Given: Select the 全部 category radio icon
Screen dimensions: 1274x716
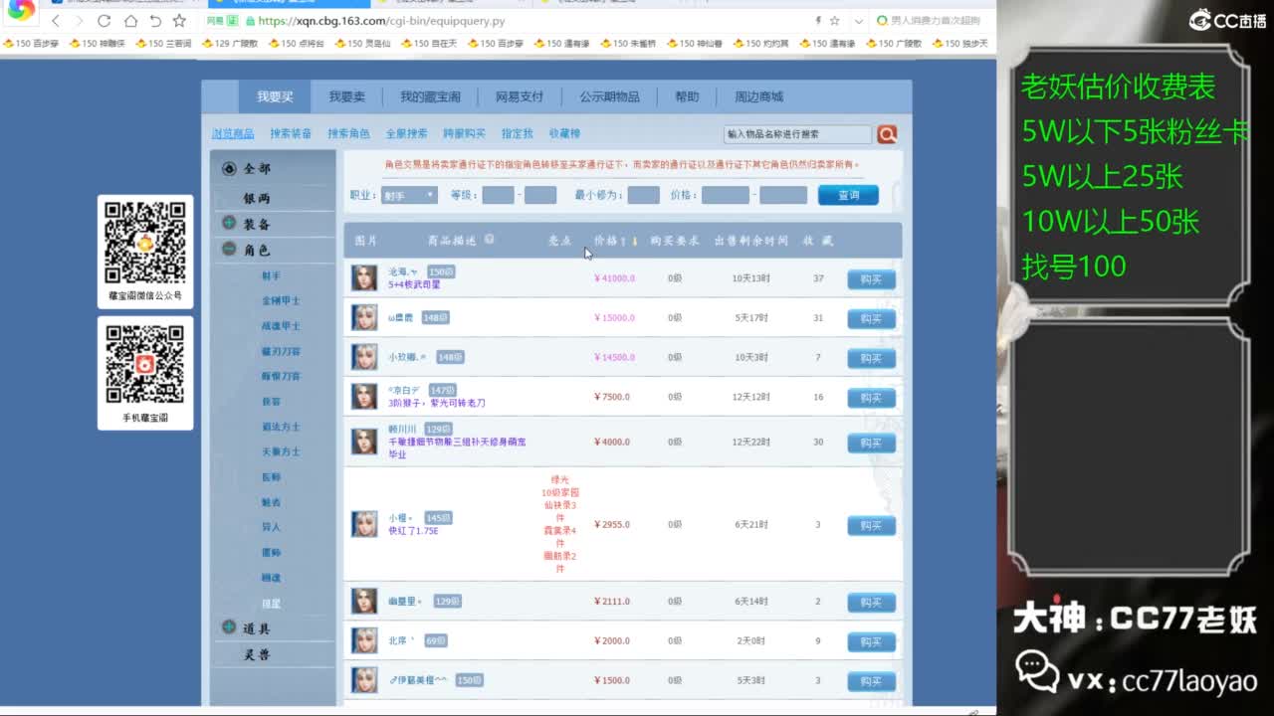Looking at the screenshot, I should pyautogui.click(x=230, y=169).
